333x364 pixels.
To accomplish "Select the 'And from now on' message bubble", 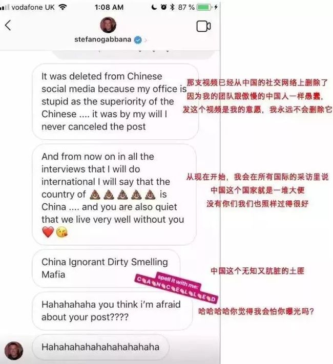I will (114, 195).
